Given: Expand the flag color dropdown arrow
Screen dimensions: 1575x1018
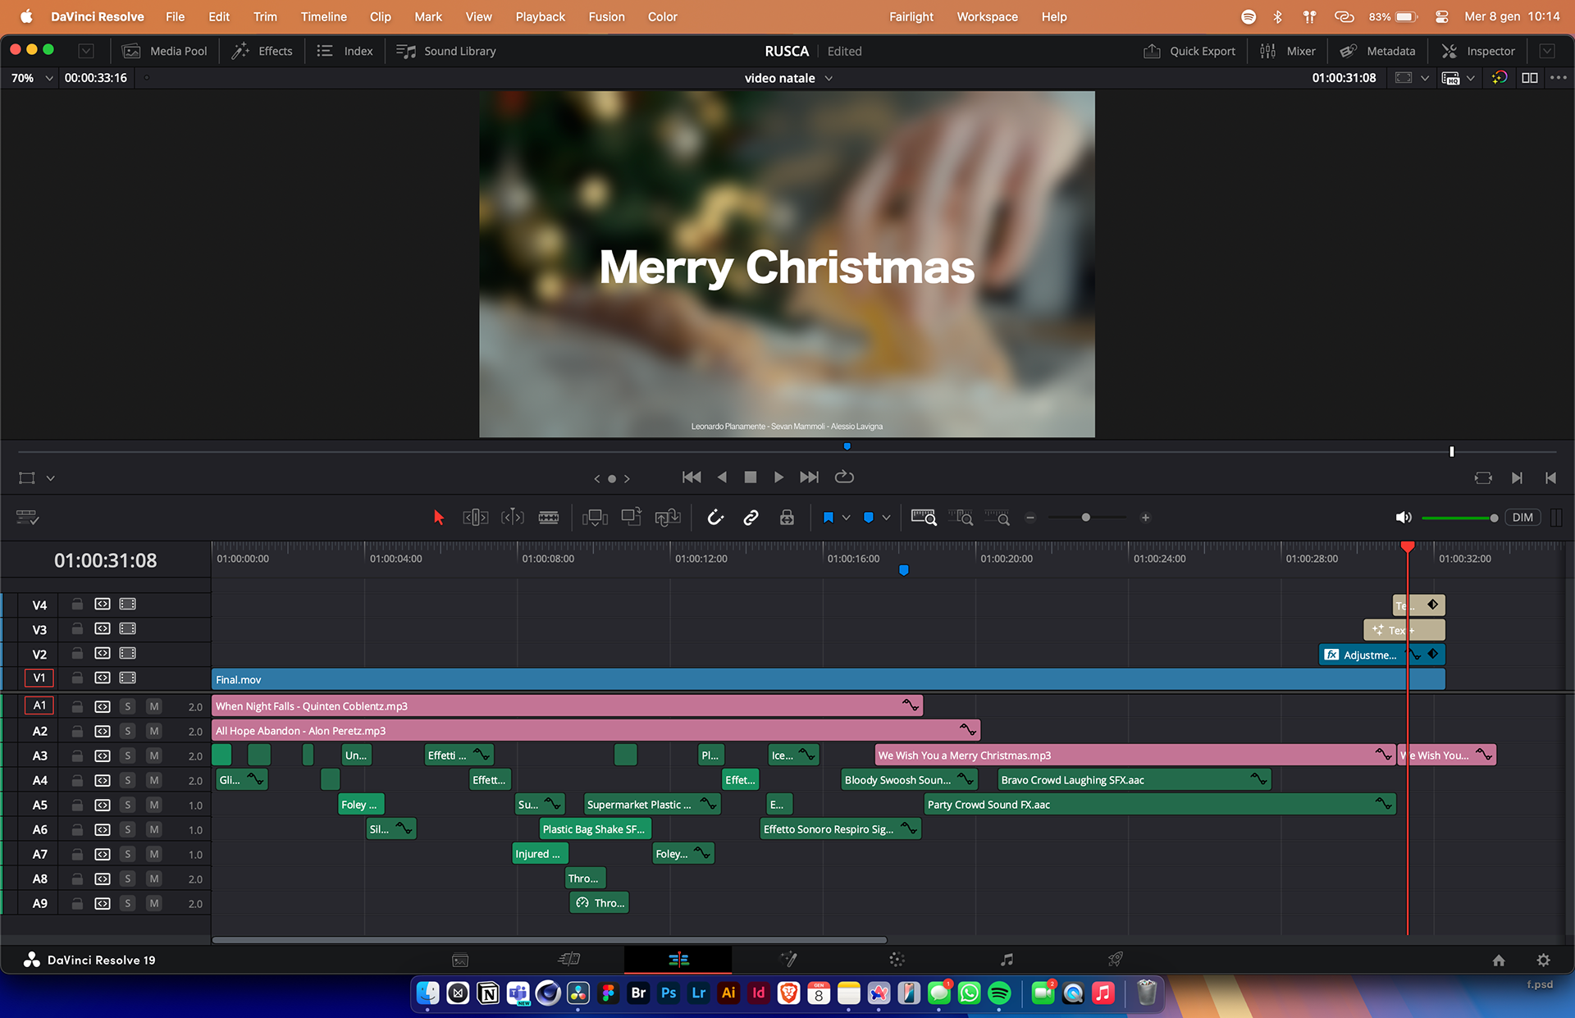Looking at the screenshot, I should tap(846, 518).
